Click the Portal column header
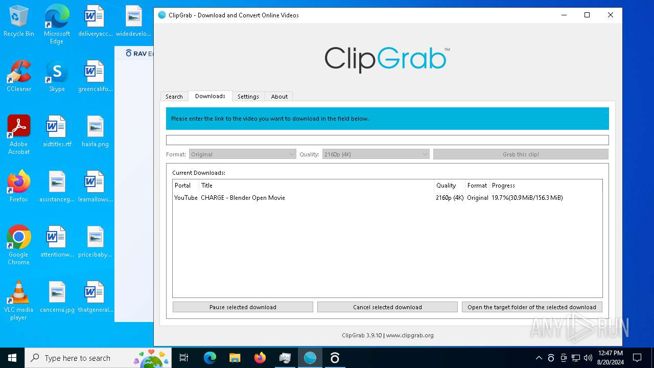The image size is (654, 368). pyautogui.click(x=186, y=186)
